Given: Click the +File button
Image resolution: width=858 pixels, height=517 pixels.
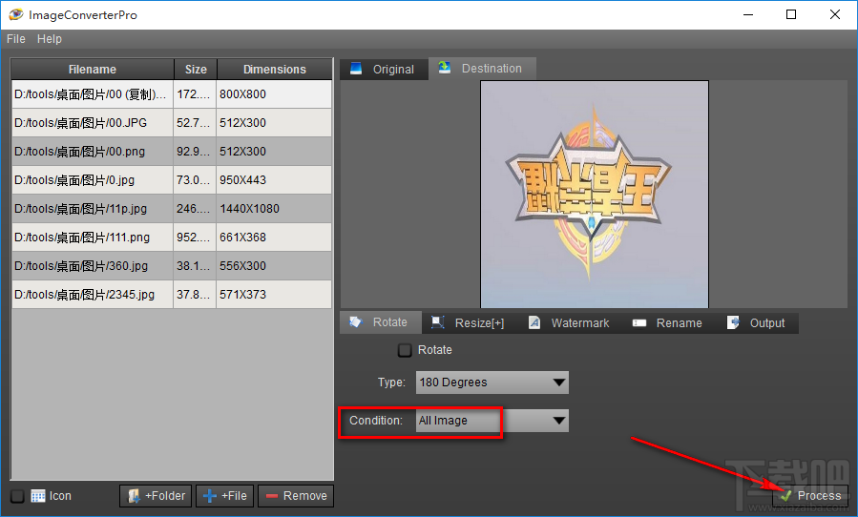Looking at the screenshot, I should (225, 496).
